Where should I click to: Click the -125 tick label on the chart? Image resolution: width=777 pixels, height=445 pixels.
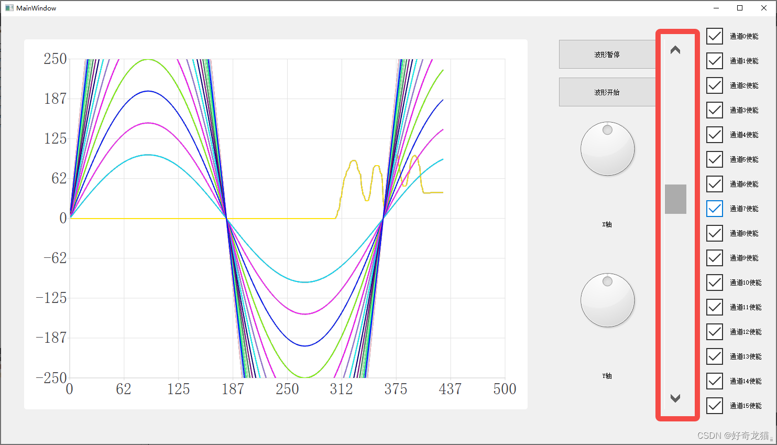(51, 298)
